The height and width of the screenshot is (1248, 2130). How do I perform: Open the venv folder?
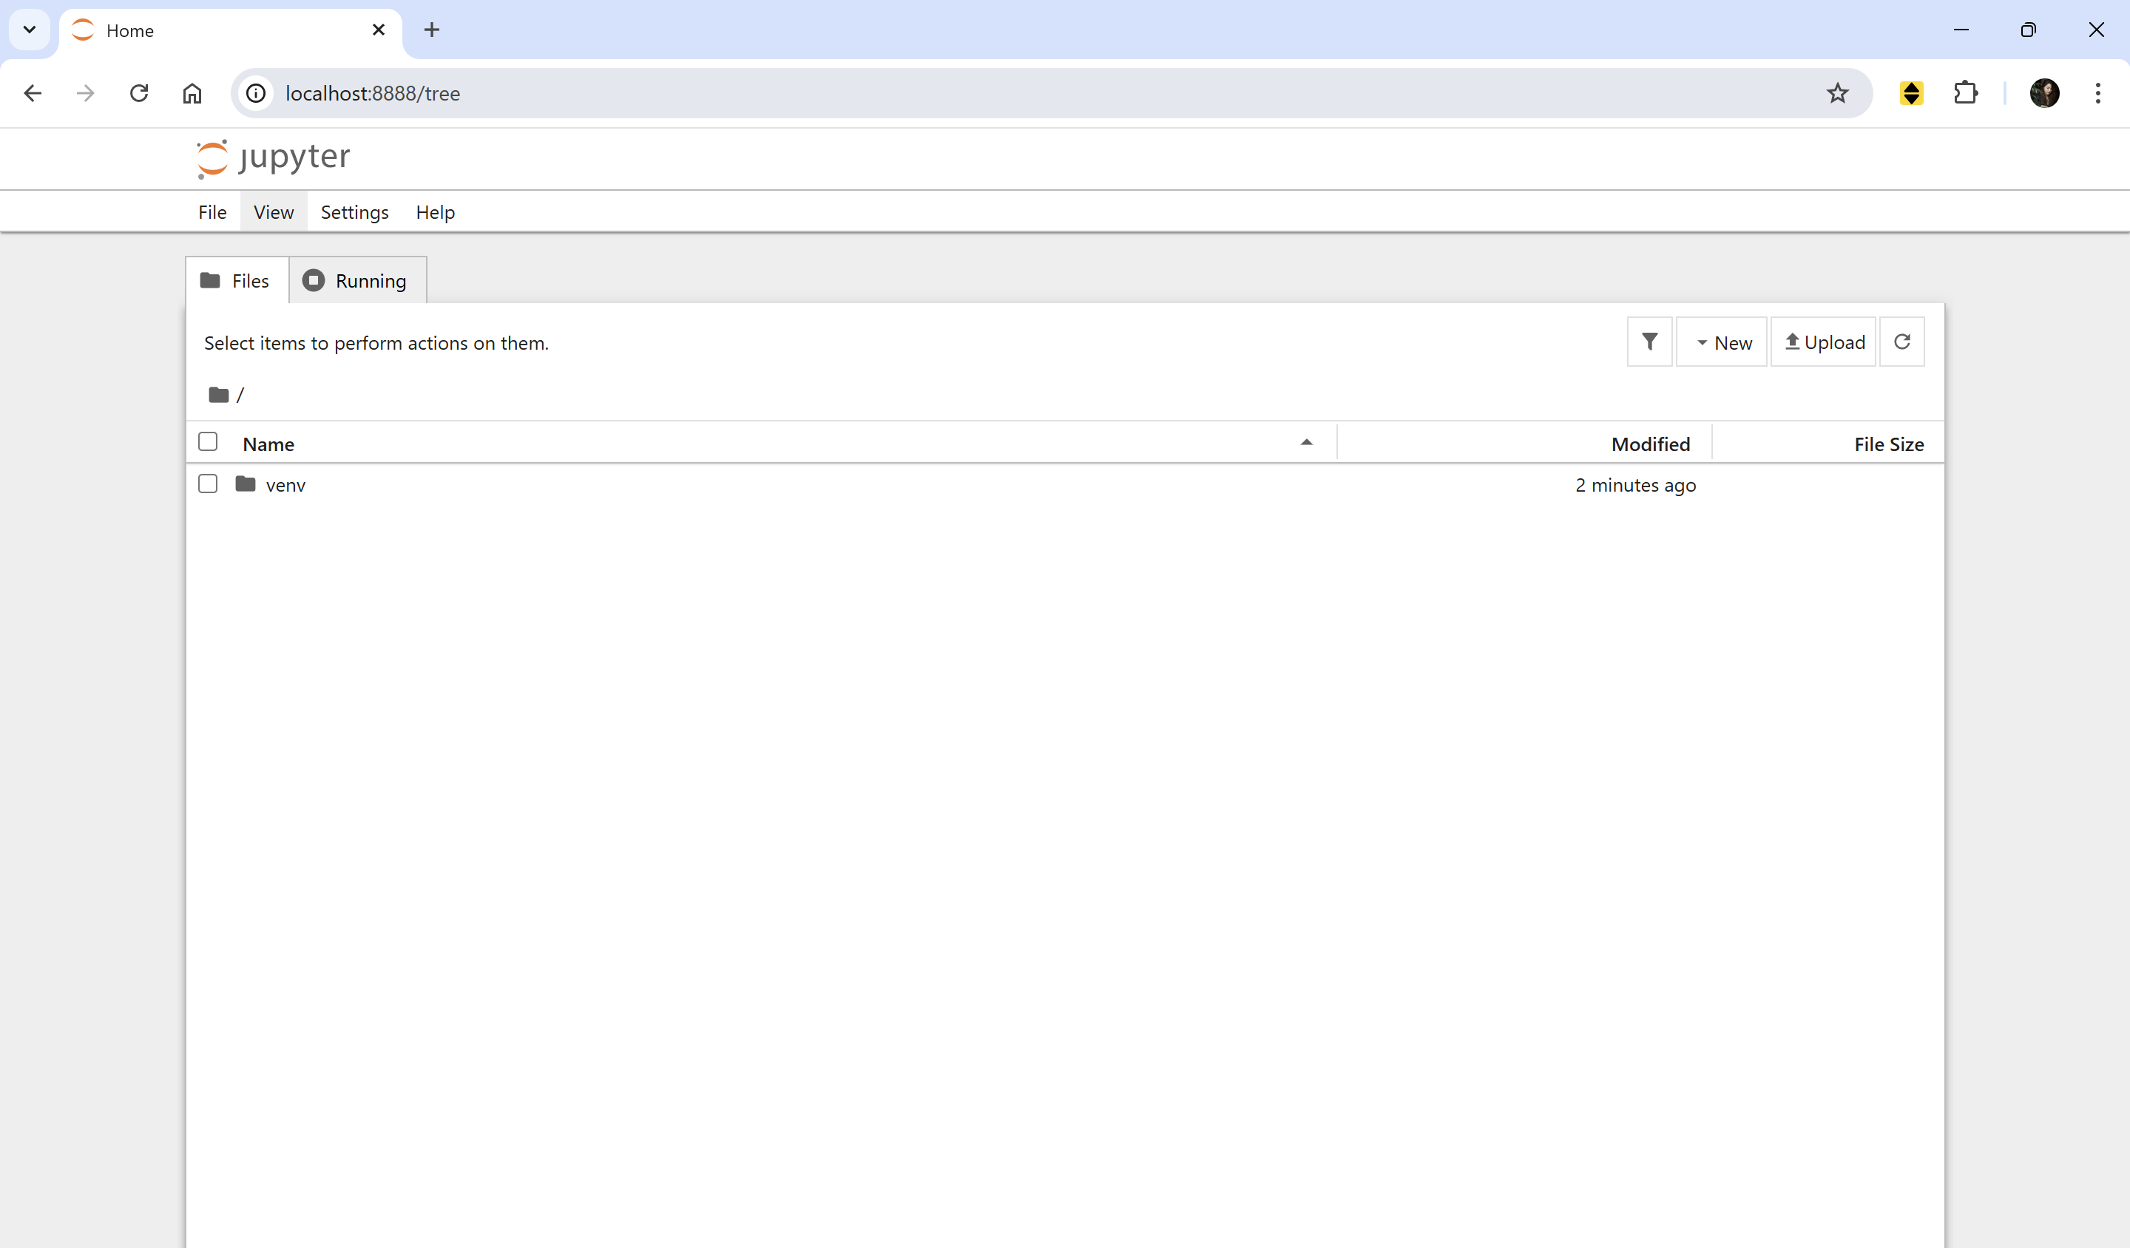[285, 485]
